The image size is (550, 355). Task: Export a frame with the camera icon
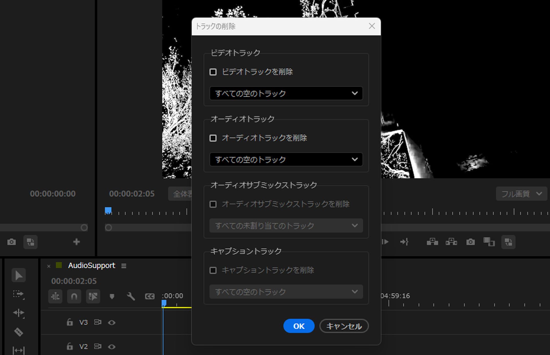click(470, 242)
